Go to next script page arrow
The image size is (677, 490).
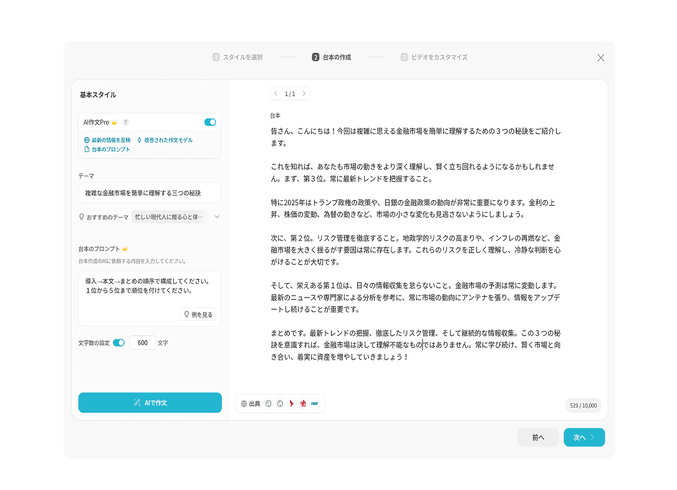pos(304,94)
